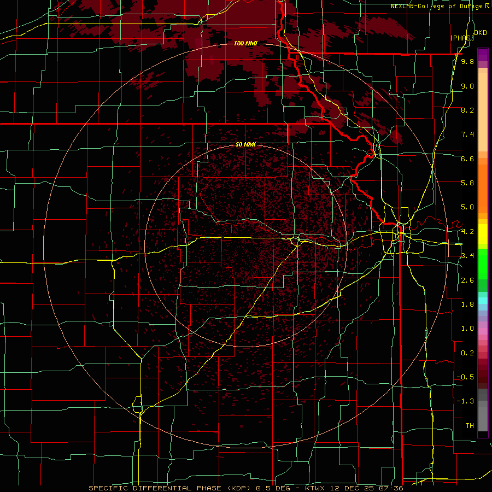The width and height of the screenshot is (492, 492).
Task: Click the 9.0 value on the scale
Action: pyautogui.click(x=467, y=86)
